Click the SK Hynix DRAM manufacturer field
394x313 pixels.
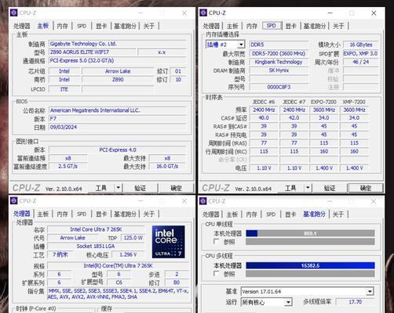(279, 70)
